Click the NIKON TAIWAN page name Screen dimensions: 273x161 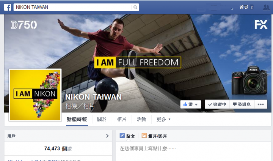click(94, 97)
